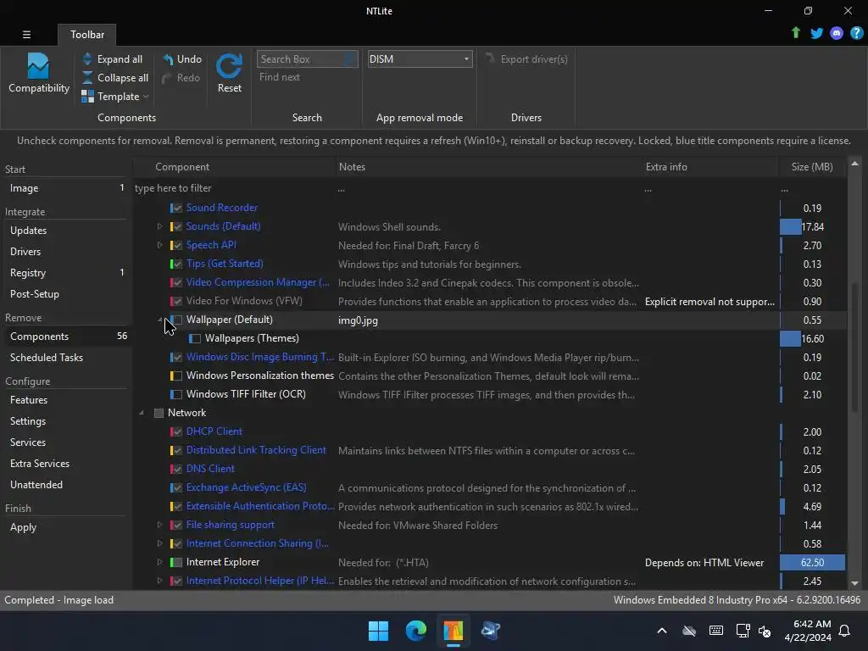868x651 pixels.
Task: Click the component filter field
Action: click(x=232, y=188)
